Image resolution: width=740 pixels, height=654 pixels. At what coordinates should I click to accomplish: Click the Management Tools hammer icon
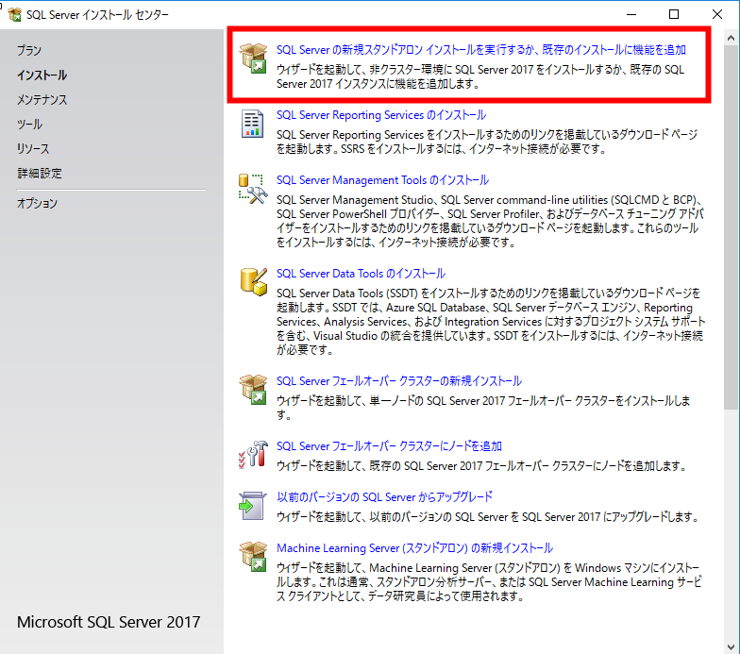253,189
